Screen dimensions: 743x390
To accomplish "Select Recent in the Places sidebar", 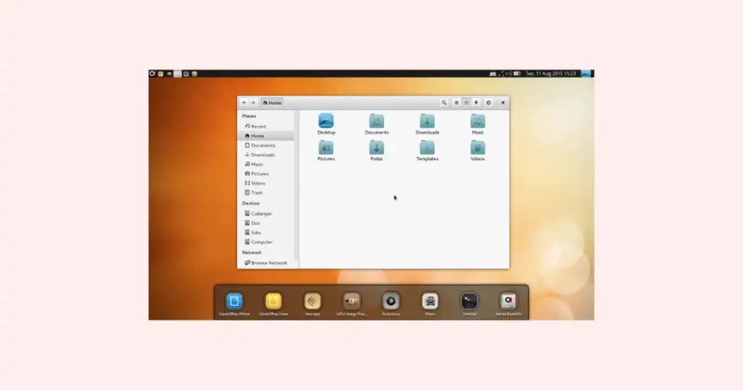I will 266,126.
